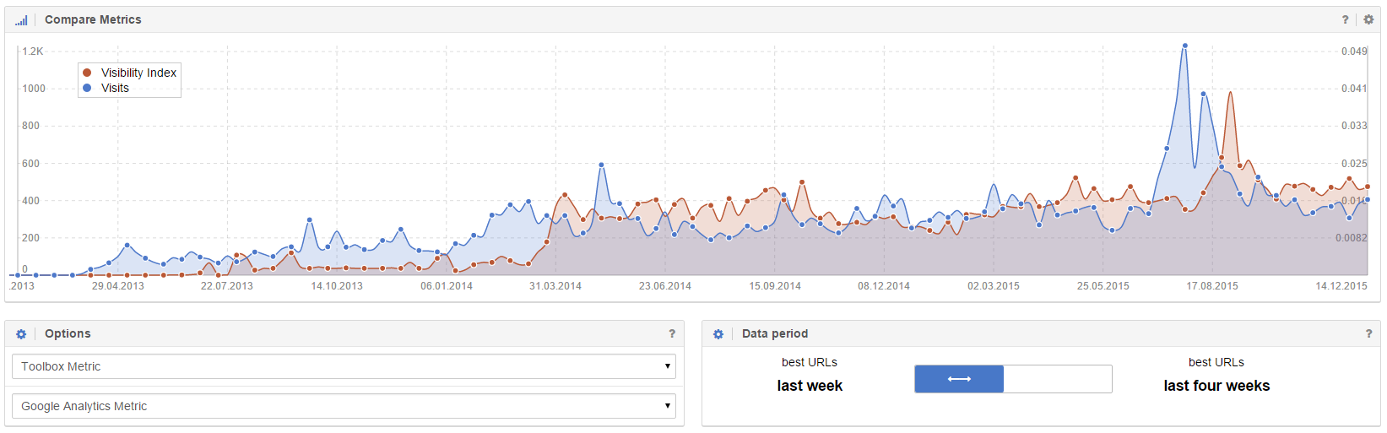This screenshot has height=433, width=1387.
Task: Click the Data period gear icon
Action: pyautogui.click(x=718, y=334)
